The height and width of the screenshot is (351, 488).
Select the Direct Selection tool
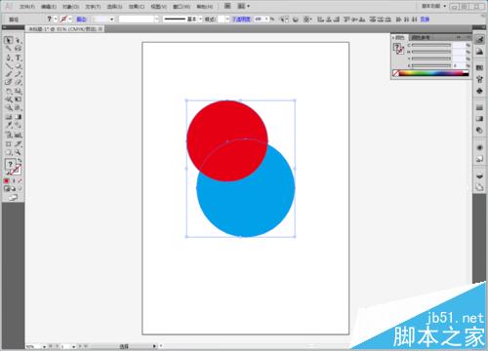coord(19,40)
